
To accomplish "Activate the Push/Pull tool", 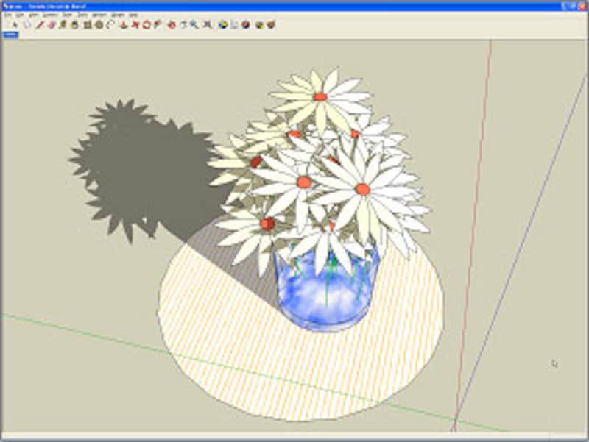I will 123,25.
